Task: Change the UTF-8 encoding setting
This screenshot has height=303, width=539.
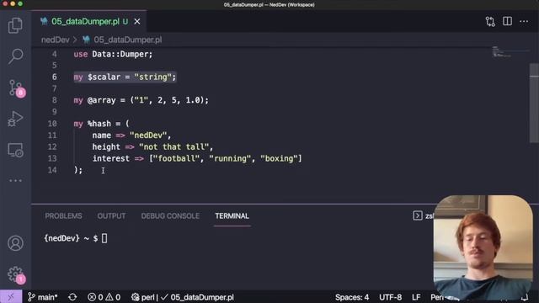Action: point(390,297)
